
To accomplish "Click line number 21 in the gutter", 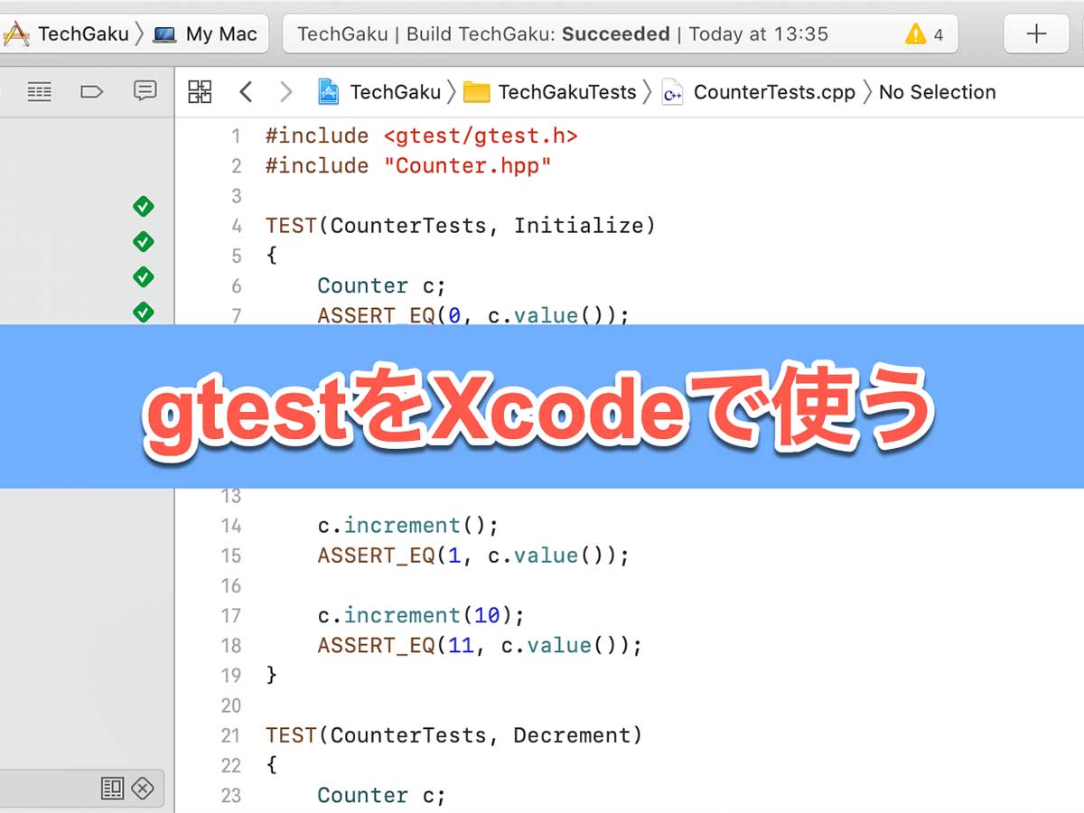I will [x=231, y=735].
